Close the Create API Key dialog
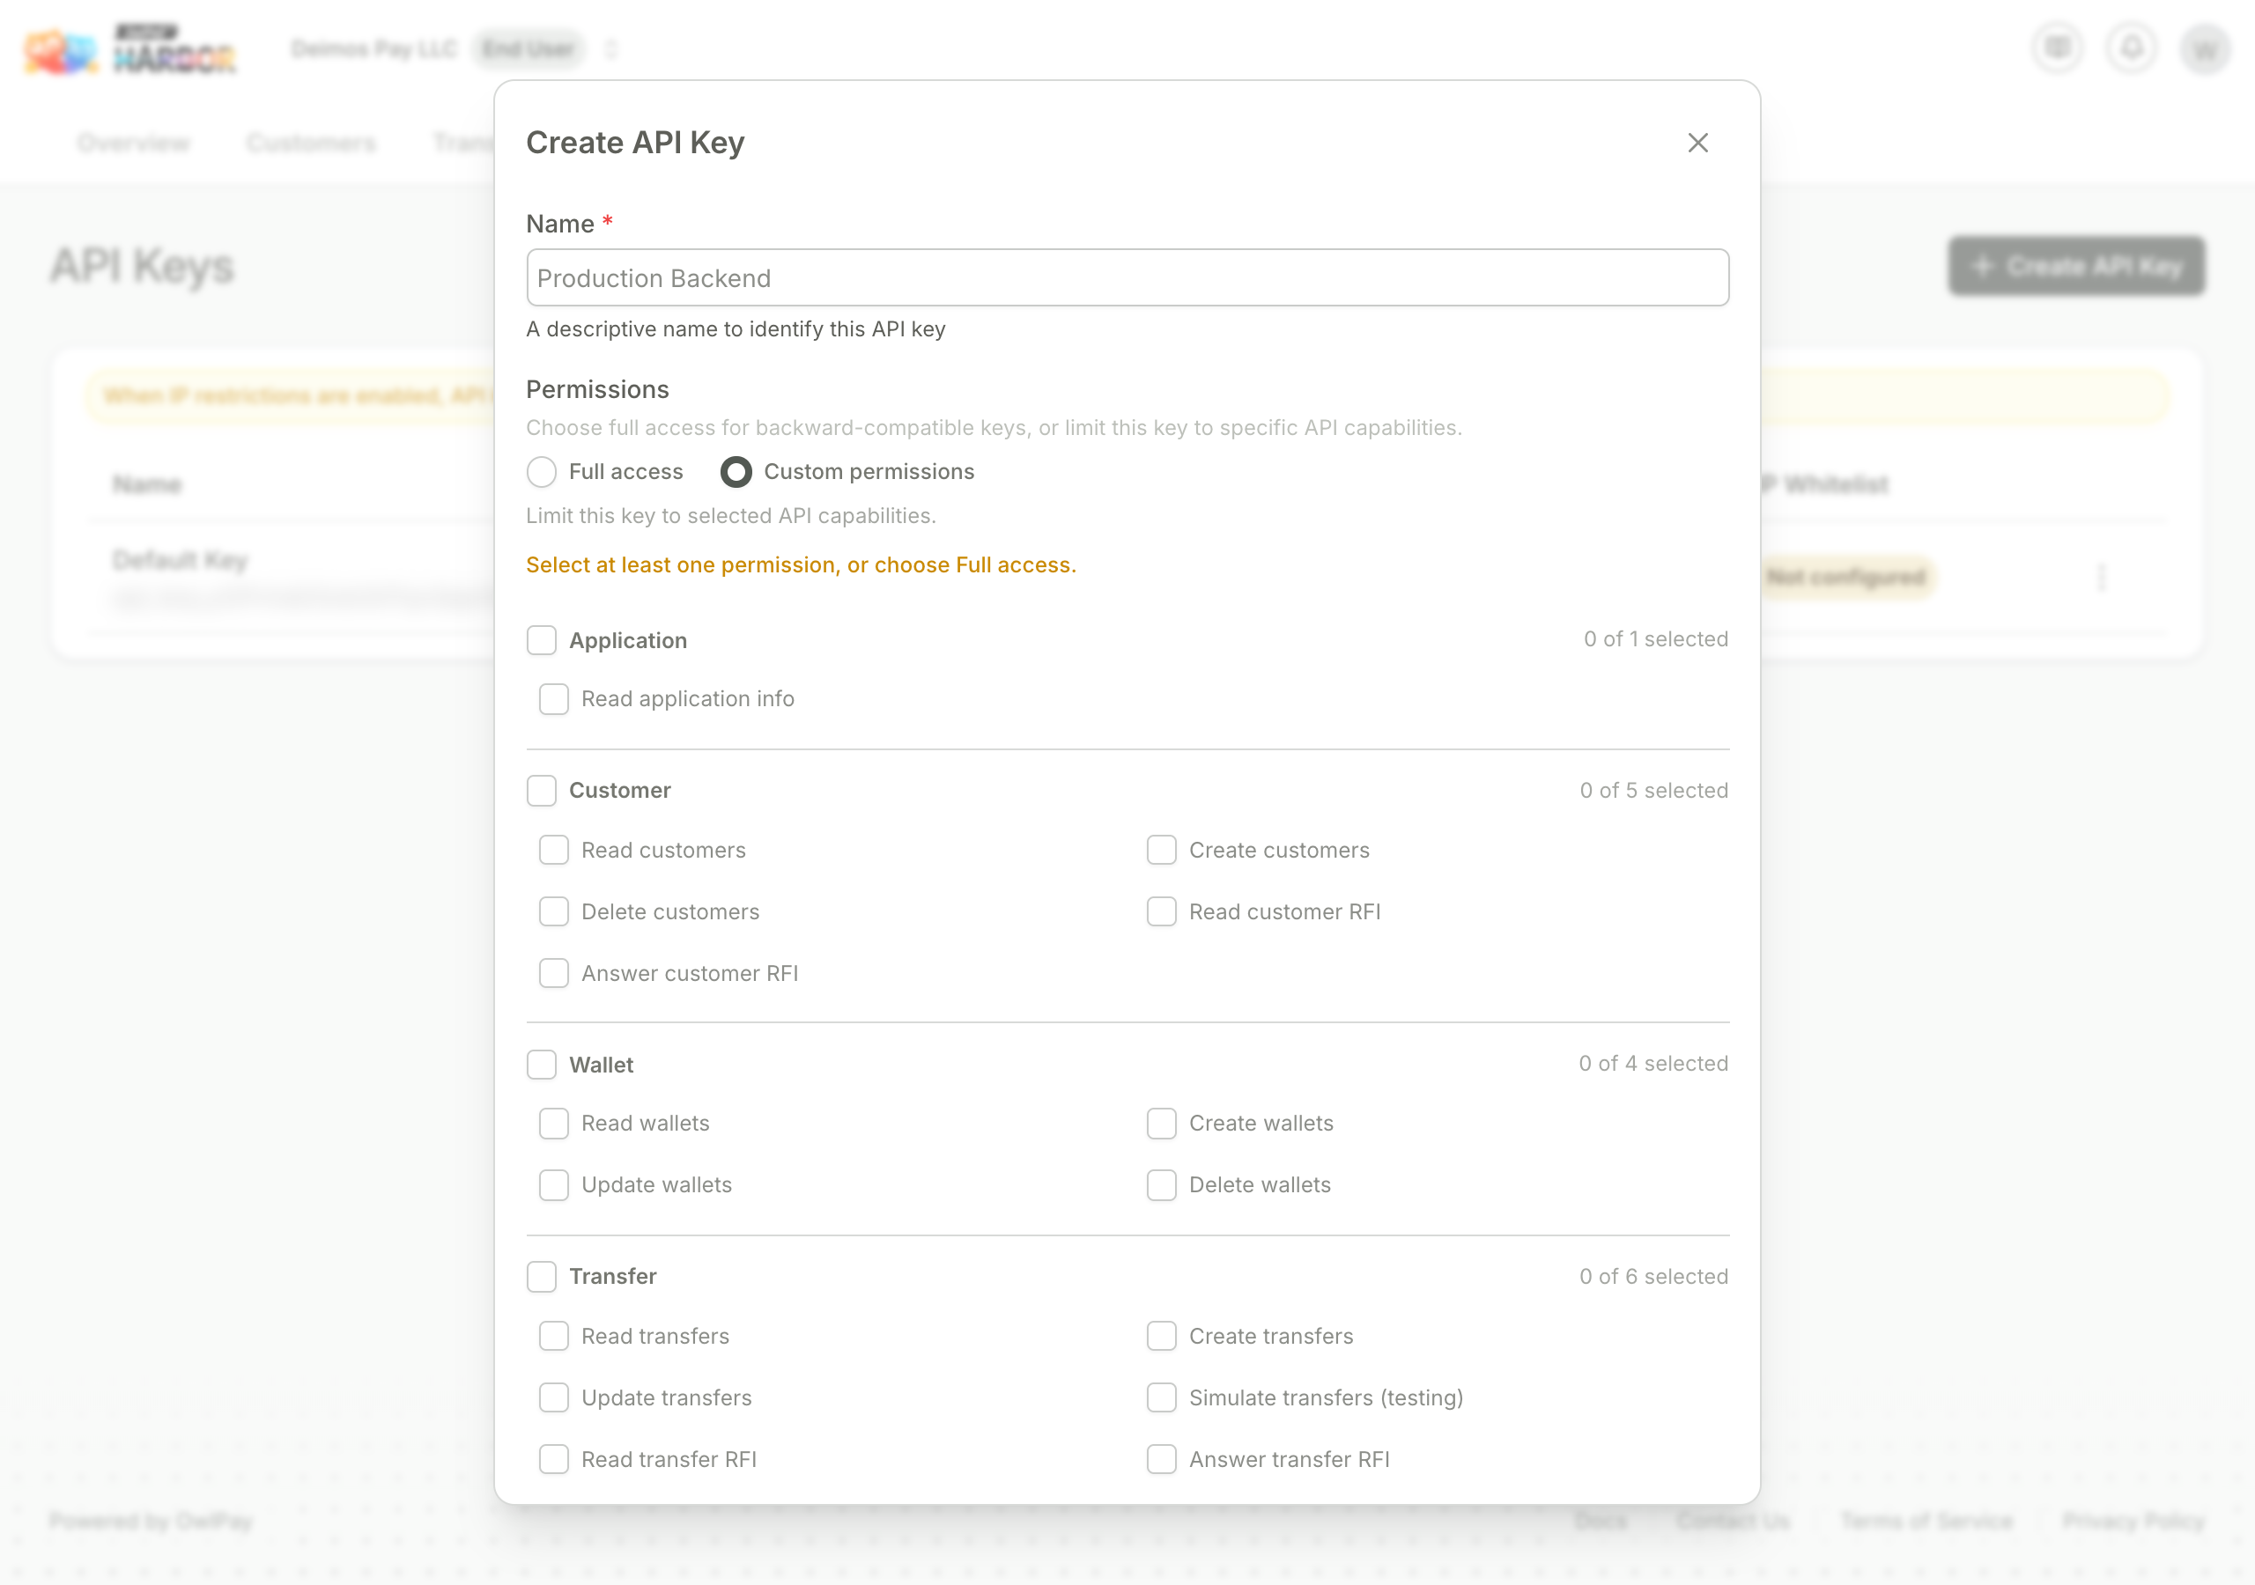The image size is (2255, 1585). pyautogui.click(x=1697, y=143)
